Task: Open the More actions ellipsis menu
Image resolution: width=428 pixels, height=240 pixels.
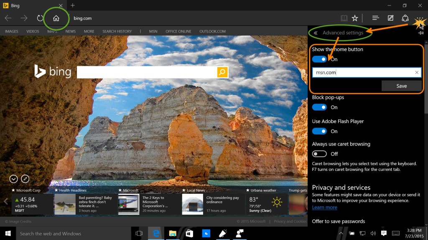Action: tap(419, 18)
